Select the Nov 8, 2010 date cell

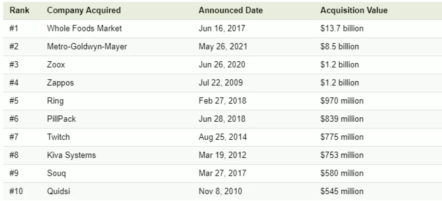(x=220, y=192)
